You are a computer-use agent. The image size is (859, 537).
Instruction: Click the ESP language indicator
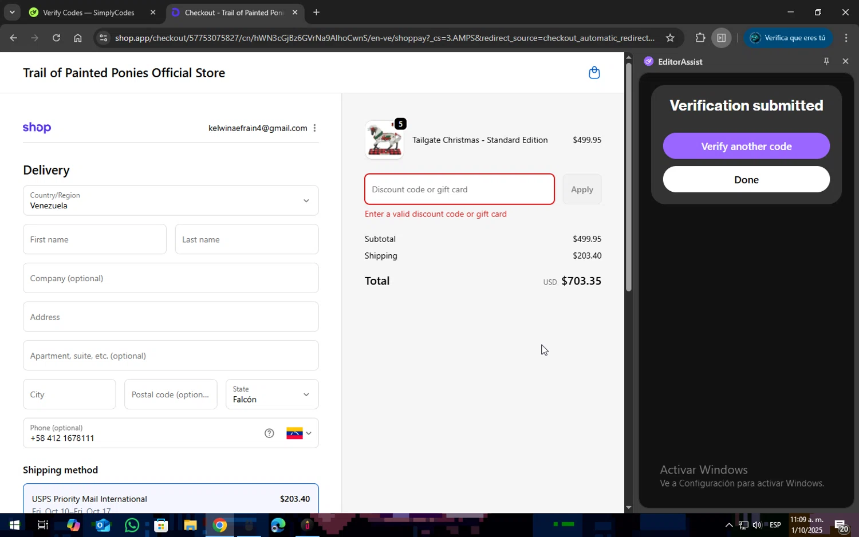775,525
